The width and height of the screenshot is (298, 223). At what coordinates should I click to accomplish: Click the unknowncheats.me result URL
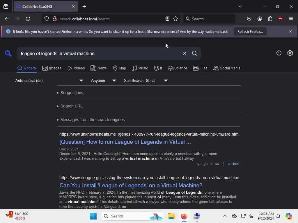click(x=149, y=134)
